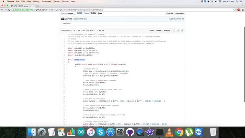Screen dimensions: 245x138
Task: Open QuickTime Player from dock
Action: pos(140,132)
